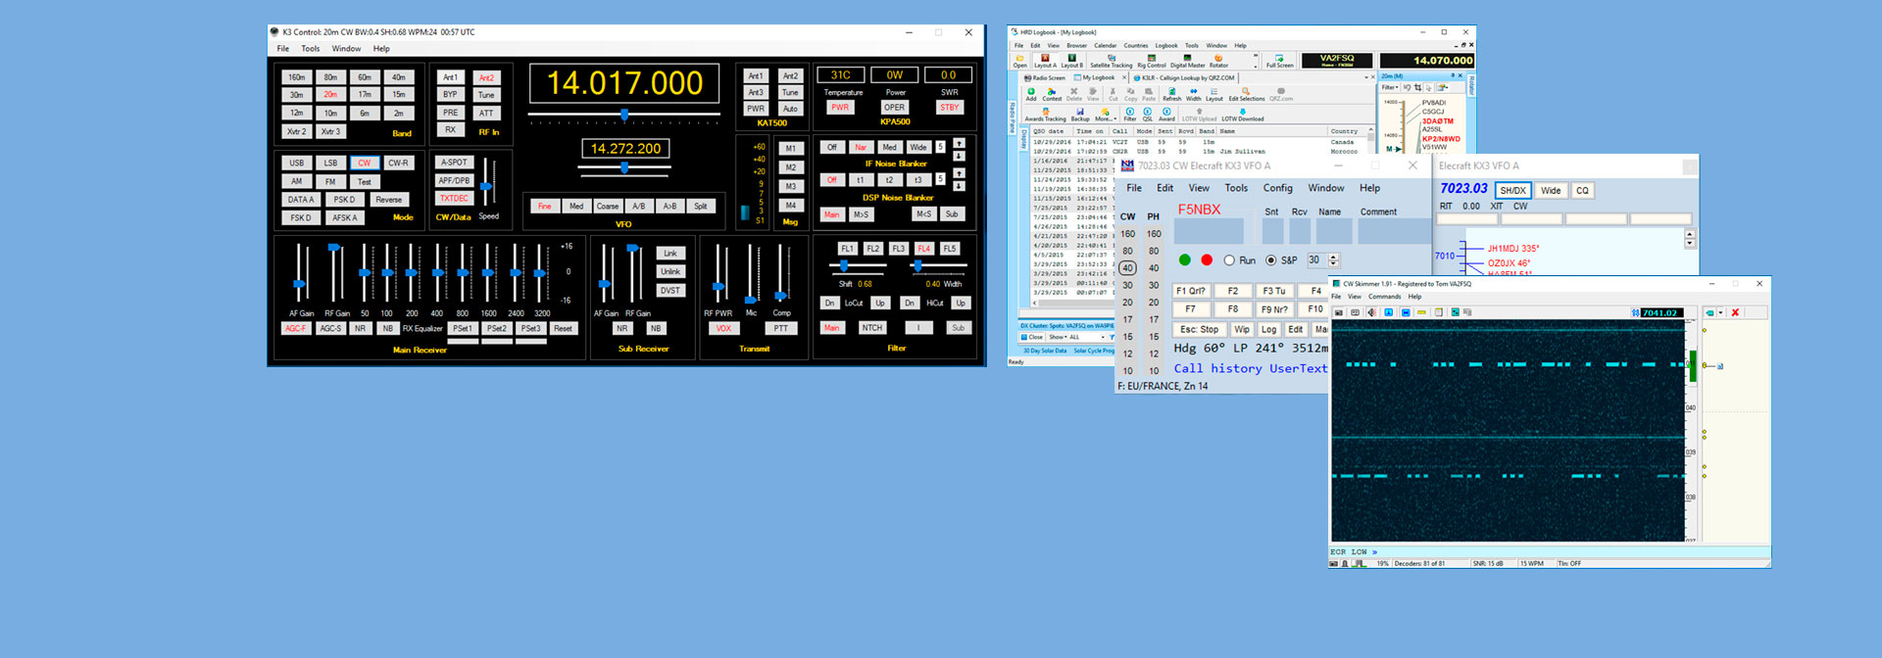Click red X icon in CW Skimmer
The height and width of the screenshot is (658, 1882).
click(x=1735, y=312)
